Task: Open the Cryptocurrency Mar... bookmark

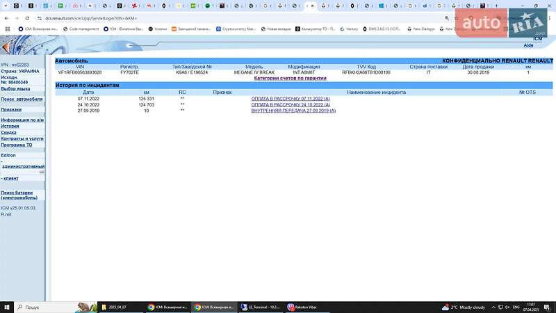Action: tap(236, 29)
